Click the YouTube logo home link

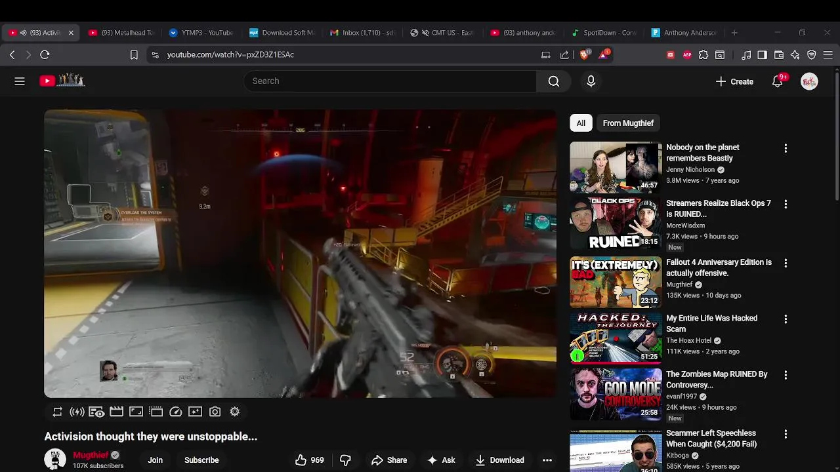click(62, 81)
